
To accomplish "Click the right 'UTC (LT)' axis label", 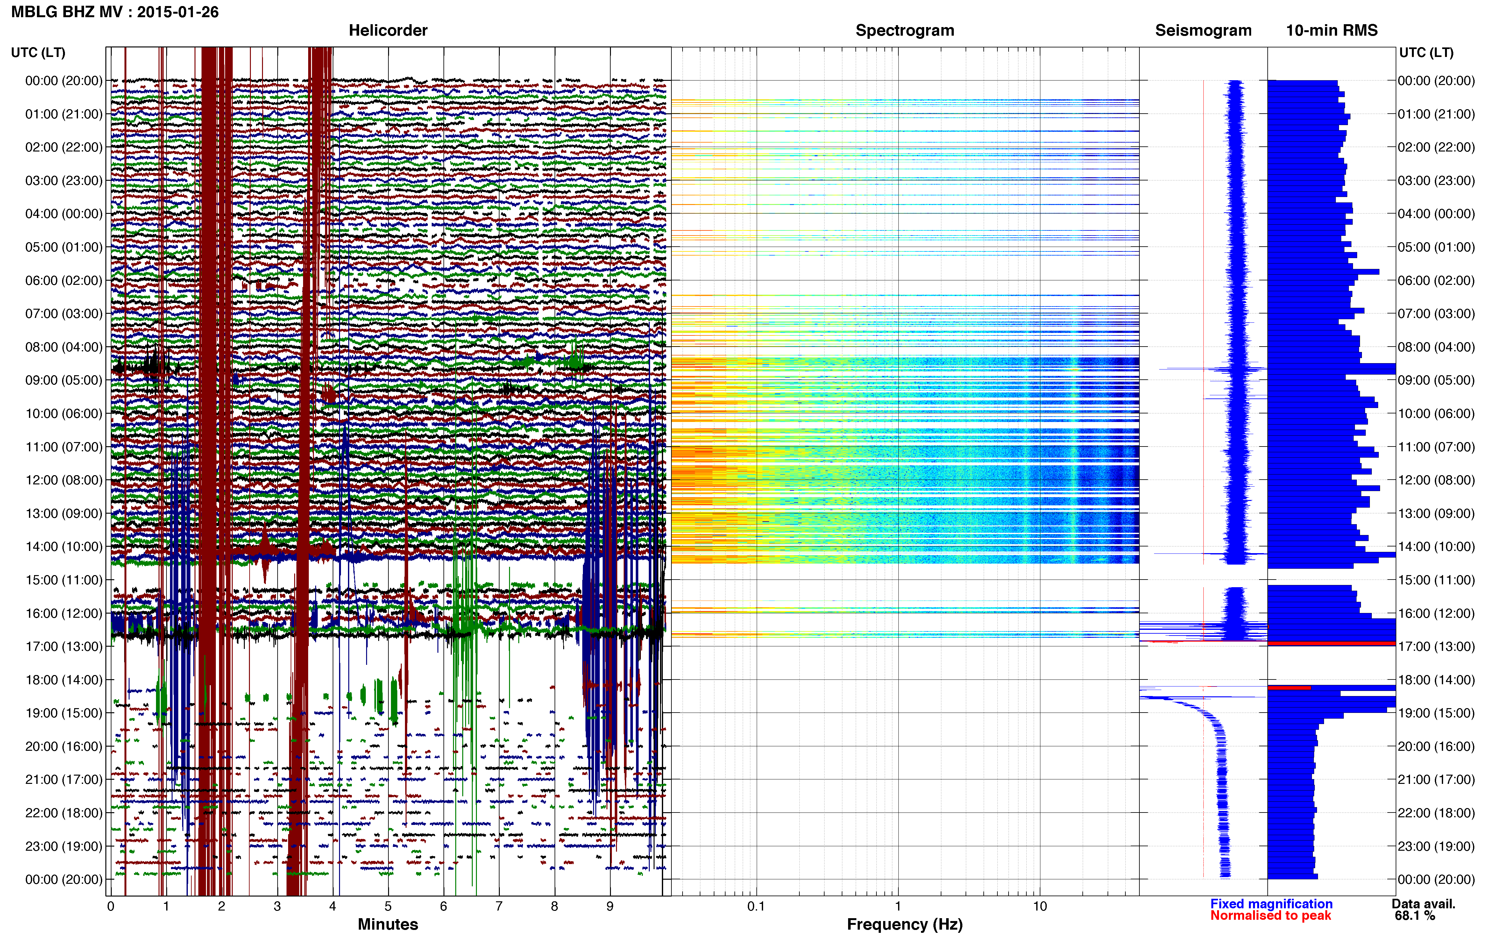I will 1426,53.
